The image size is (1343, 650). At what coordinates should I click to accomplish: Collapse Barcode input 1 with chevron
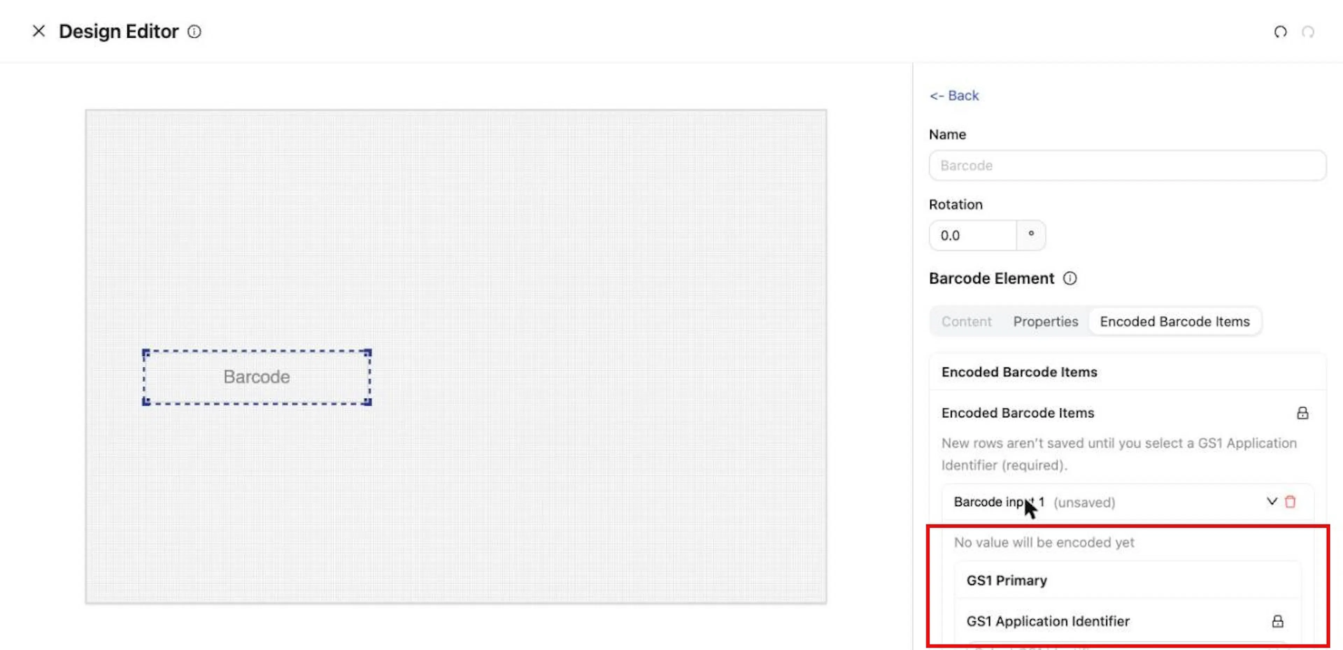pyautogui.click(x=1272, y=501)
